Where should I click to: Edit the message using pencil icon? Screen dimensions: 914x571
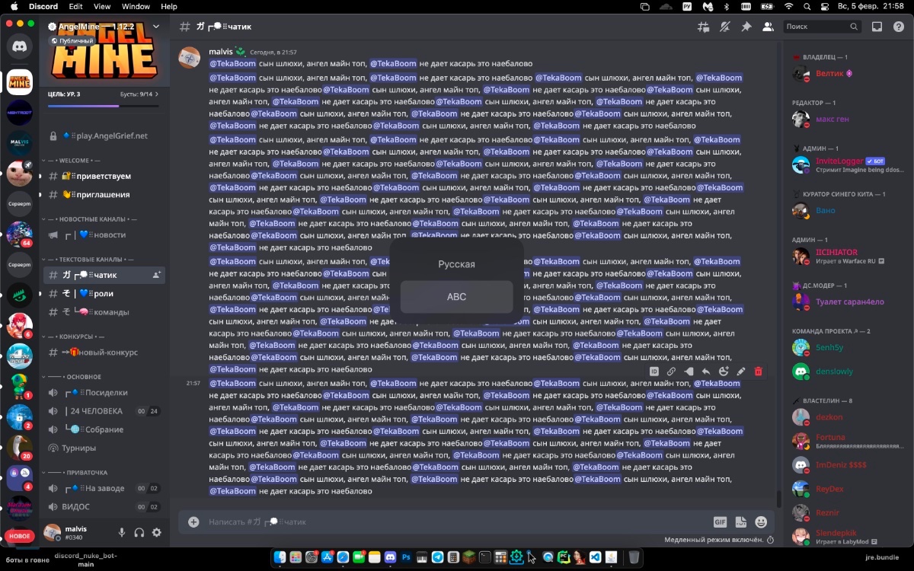[740, 372]
